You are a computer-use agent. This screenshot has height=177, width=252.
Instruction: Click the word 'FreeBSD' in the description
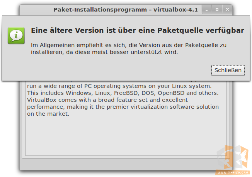coord(126,93)
